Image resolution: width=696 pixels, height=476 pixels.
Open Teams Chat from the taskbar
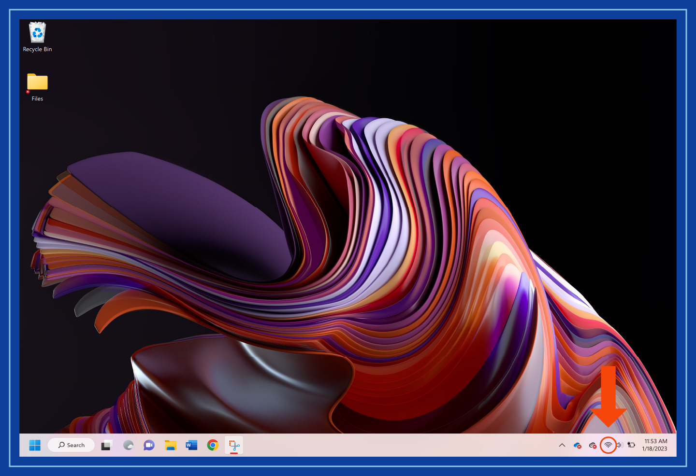(149, 445)
